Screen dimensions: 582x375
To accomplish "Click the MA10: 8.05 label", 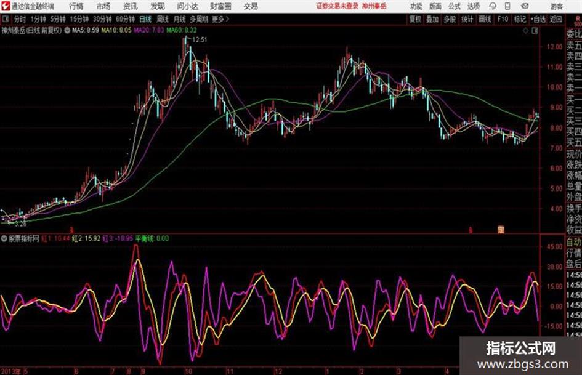I will (x=116, y=30).
